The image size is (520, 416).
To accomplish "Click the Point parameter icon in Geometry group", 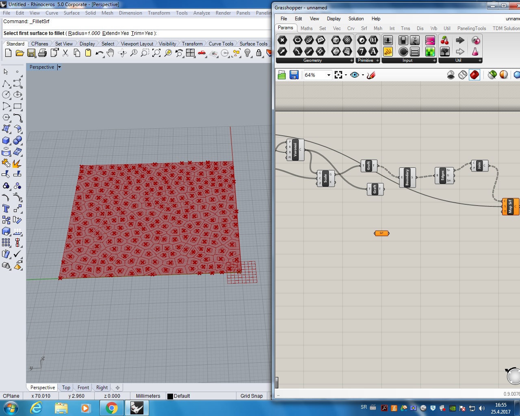I will (282, 40).
